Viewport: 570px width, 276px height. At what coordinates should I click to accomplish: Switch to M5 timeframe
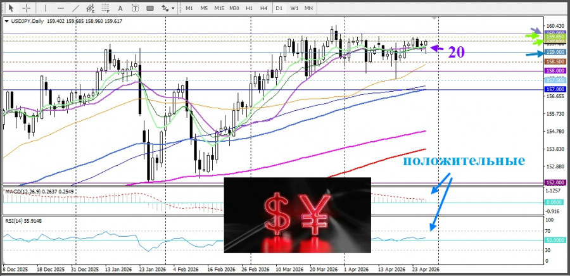204,8
